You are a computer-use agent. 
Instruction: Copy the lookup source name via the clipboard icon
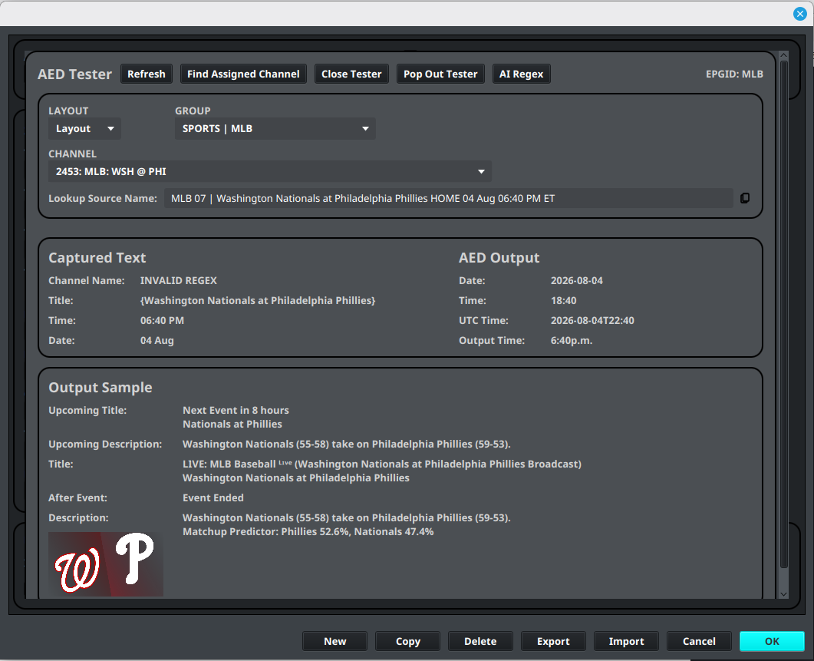tap(744, 198)
